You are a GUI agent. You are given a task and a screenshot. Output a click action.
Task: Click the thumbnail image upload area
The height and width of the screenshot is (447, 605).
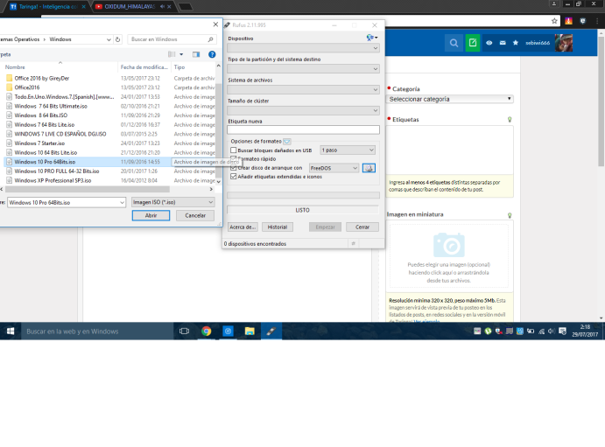(x=449, y=256)
